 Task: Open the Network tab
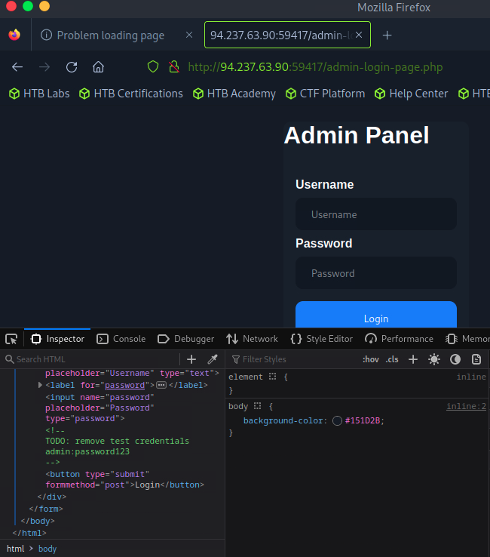tap(252, 339)
